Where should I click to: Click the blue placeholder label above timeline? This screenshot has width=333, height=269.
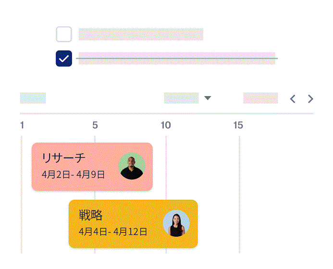[x=33, y=98]
